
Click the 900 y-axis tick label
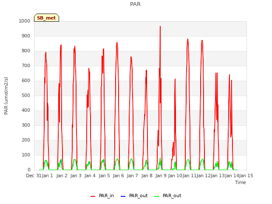26,36
